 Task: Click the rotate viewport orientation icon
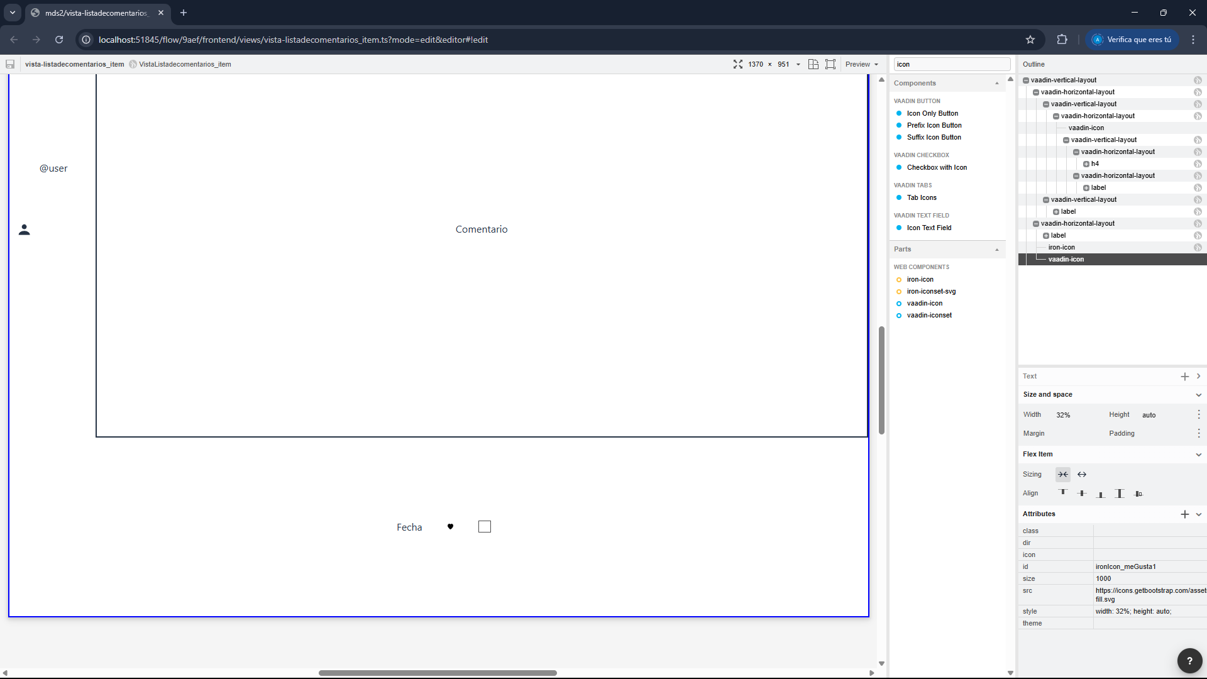(x=813, y=64)
